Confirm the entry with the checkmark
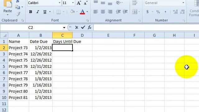The image size is (199, 112). tap(83, 27)
